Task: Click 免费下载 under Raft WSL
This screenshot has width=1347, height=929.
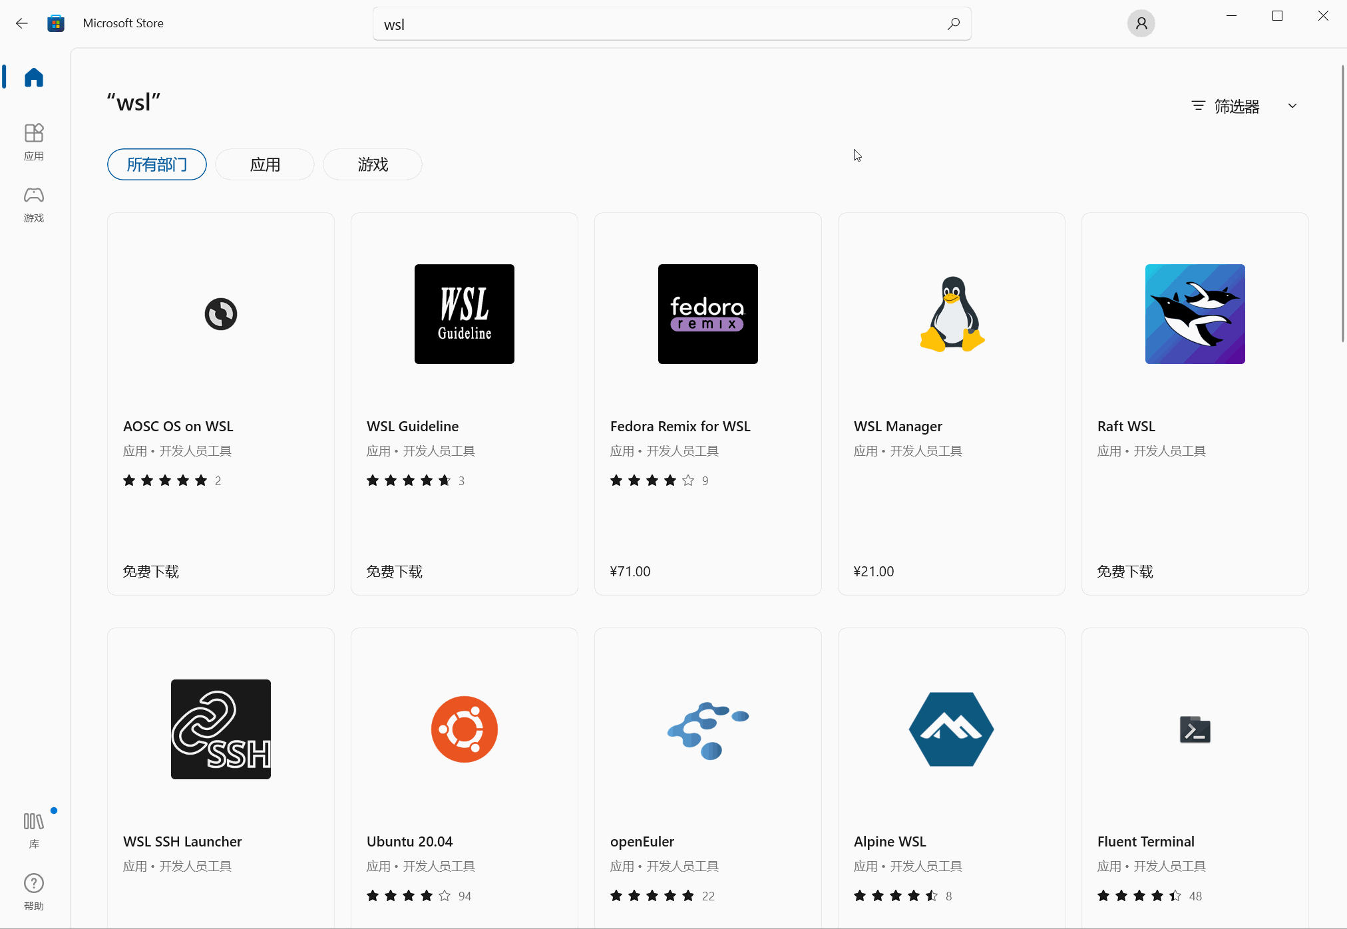Action: [1125, 572]
